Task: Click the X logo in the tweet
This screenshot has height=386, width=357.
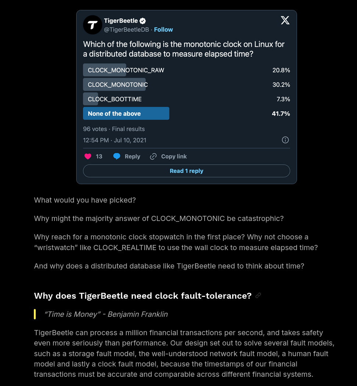Action: [x=285, y=20]
